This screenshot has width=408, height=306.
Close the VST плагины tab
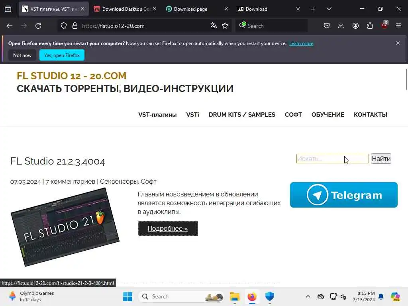(x=82, y=9)
